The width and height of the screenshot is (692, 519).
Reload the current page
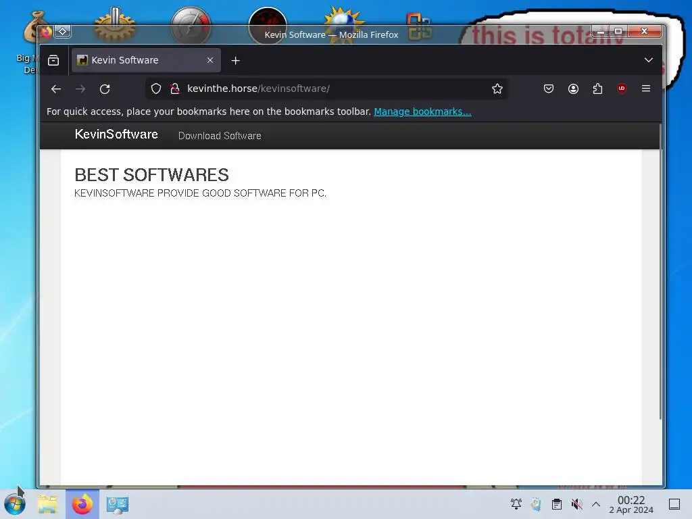pos(105,89)
